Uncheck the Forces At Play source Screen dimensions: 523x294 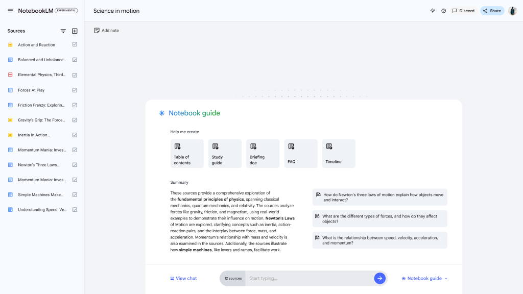pos(74,90)
